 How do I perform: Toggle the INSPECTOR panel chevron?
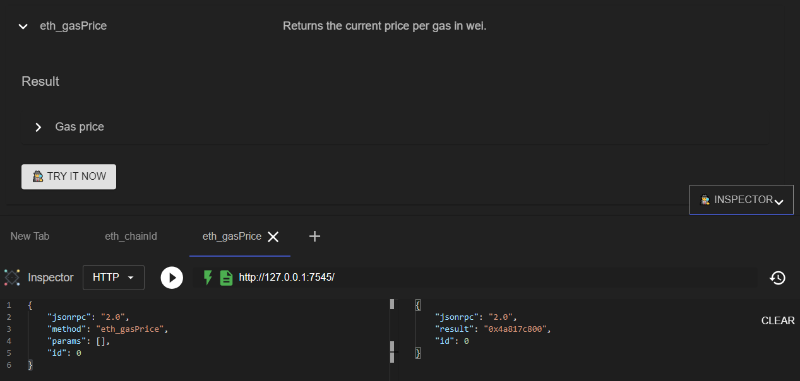[x=779, y=202]
